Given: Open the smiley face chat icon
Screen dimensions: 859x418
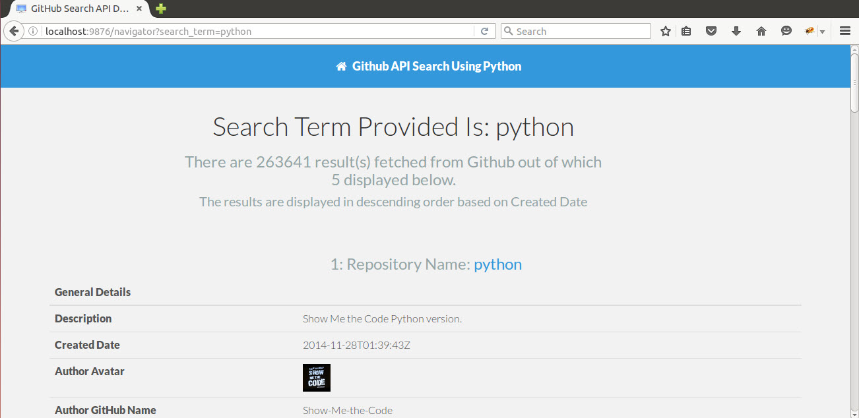Looking at the screenshot, I should click(786, 31).
